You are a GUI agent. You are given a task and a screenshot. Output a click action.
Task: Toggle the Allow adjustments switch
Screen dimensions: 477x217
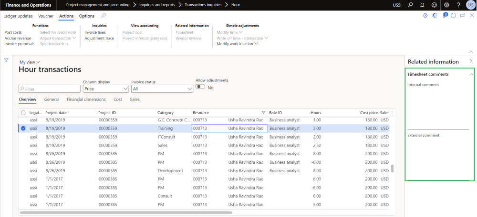click(200, 87)
